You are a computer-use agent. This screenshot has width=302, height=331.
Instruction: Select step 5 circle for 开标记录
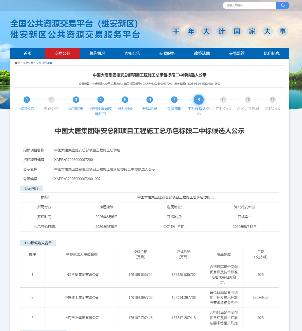125,100
